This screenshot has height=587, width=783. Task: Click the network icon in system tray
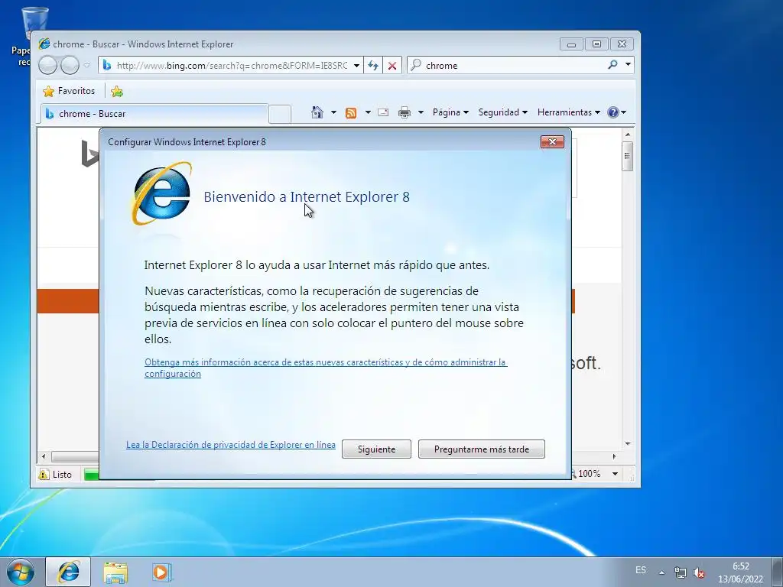click(x=680, y=572)
